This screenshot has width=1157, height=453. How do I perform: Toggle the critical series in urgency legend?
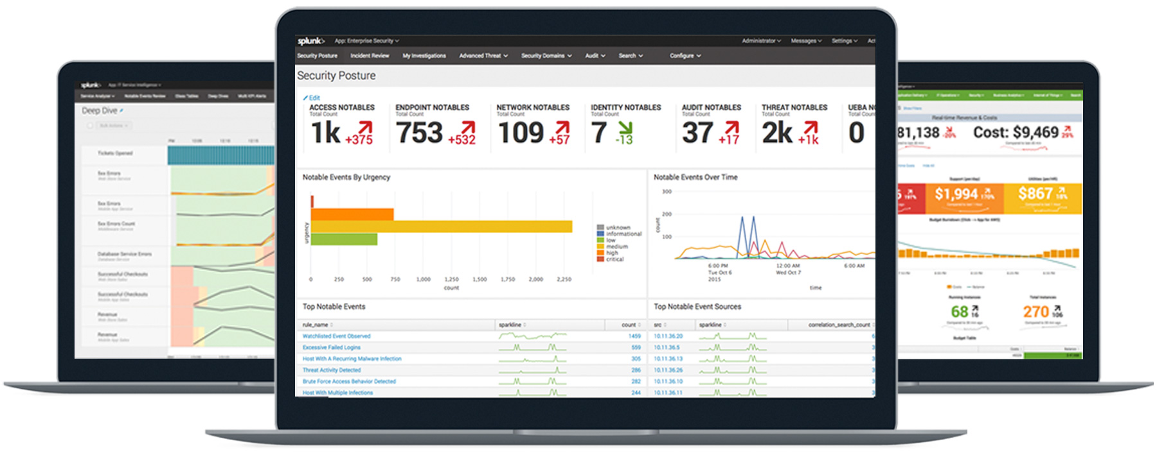click(x=601, y=259)
